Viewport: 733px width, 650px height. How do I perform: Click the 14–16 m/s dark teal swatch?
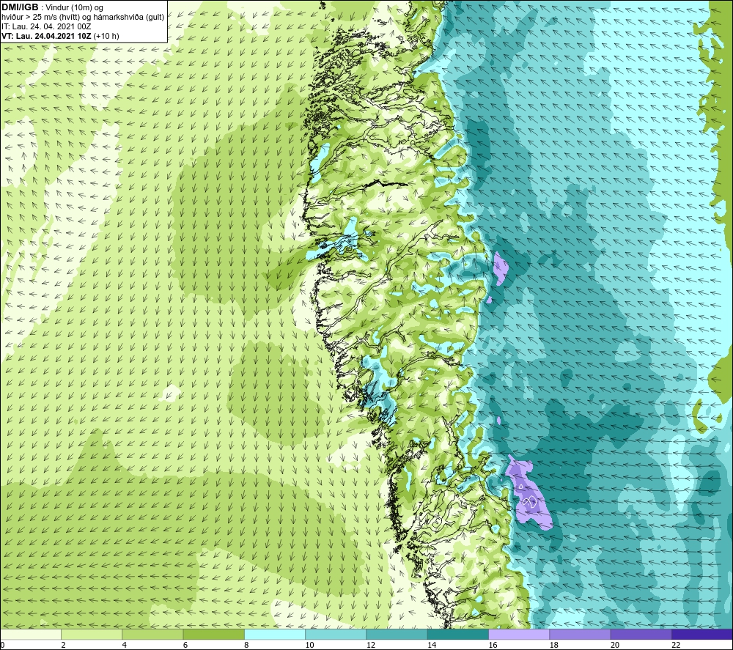pos(458,635)
